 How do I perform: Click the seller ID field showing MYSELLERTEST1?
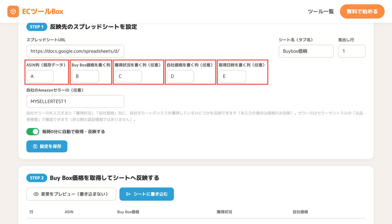(75, 102)
